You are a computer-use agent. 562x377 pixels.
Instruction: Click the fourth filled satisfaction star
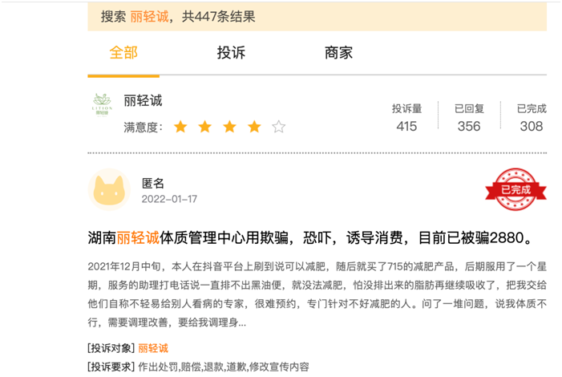(254, 127)
